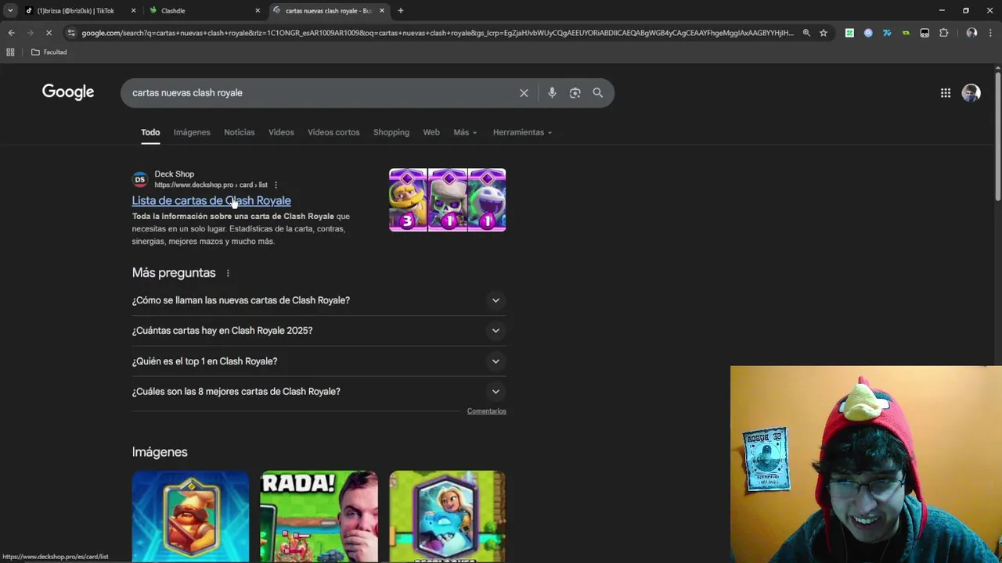Click the Imágenes section heading

point(160,452)
